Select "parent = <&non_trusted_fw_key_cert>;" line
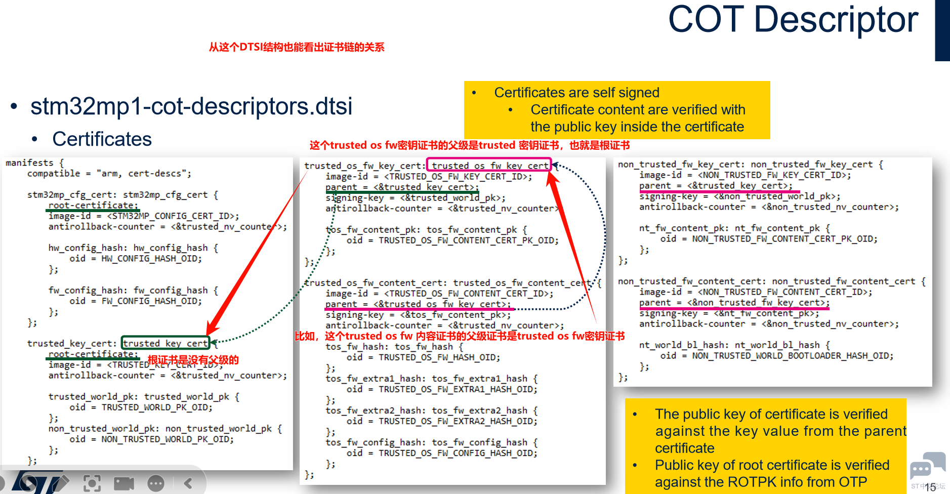This screenshot has height=494, width=950. click(x=734, y=303)
